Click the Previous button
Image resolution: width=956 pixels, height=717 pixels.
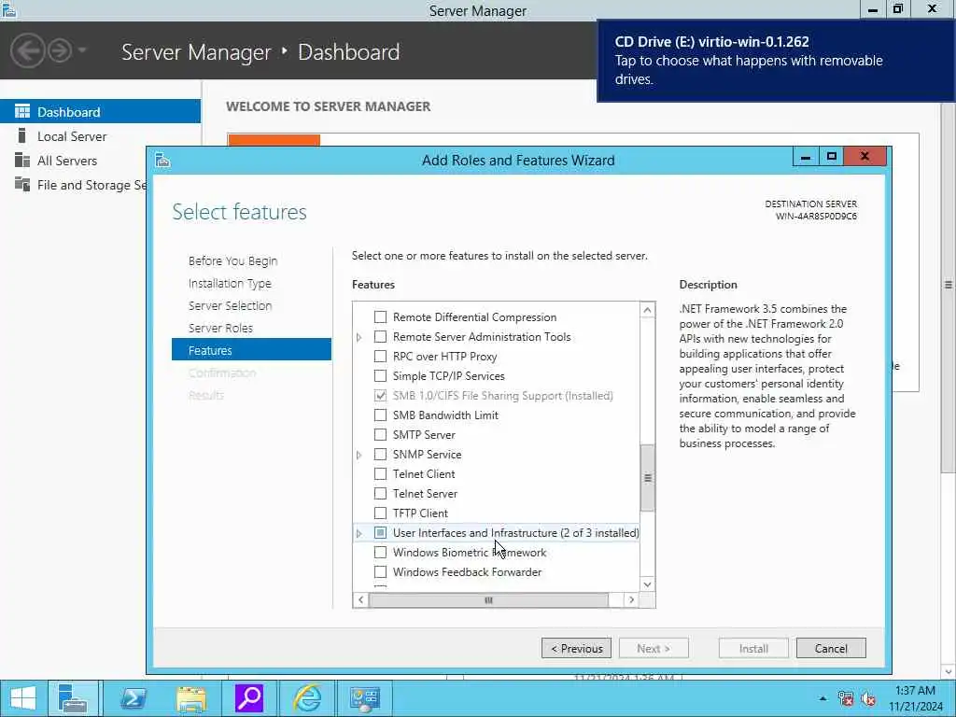pyautogui.click(x=576, y=648)
